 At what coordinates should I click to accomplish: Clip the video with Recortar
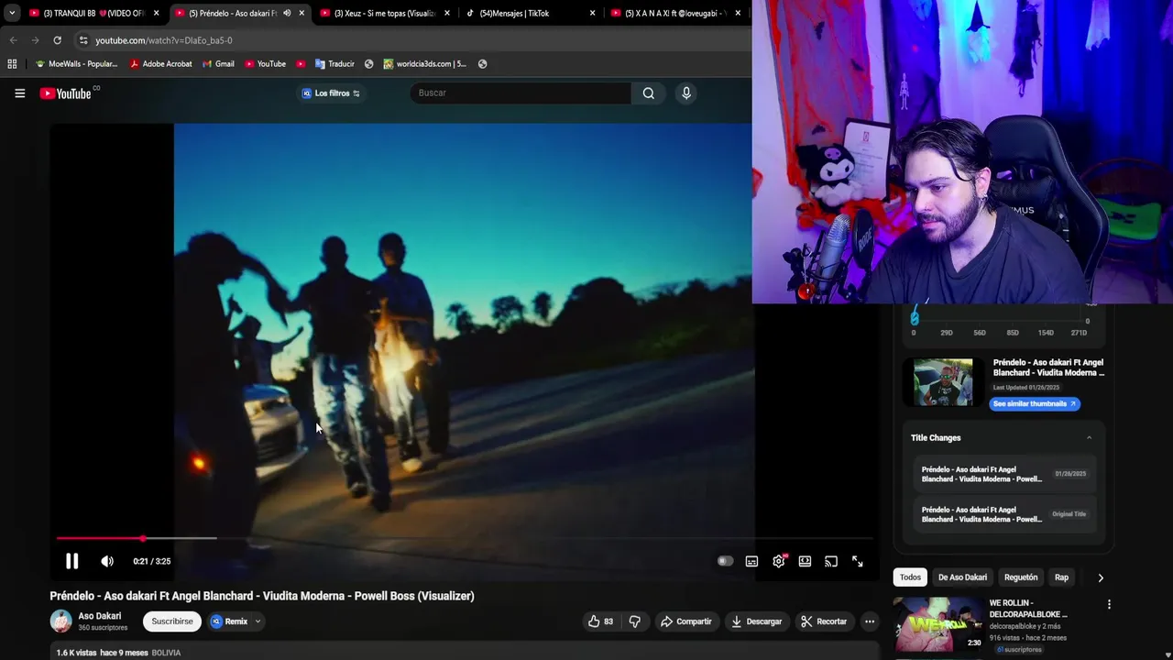[824, 621]
